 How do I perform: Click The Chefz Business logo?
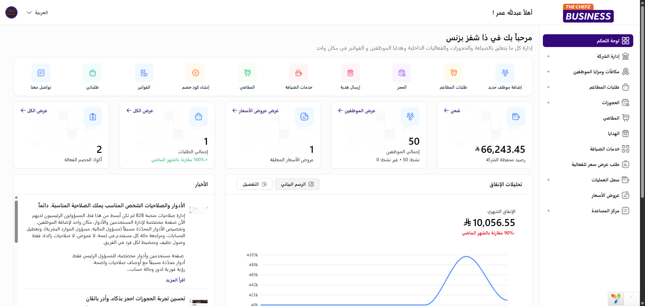click(588, 13)
